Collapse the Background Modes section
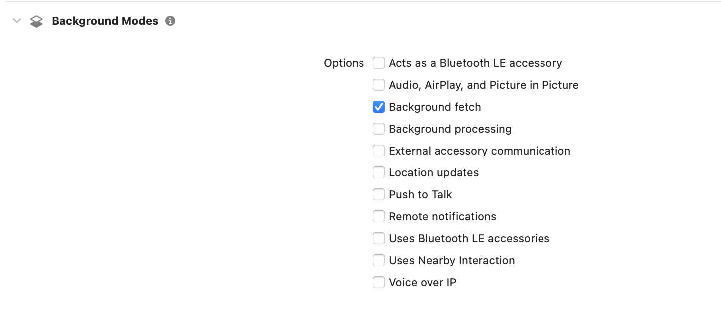This screenshot has width=721, height=312. click(17, 21)
